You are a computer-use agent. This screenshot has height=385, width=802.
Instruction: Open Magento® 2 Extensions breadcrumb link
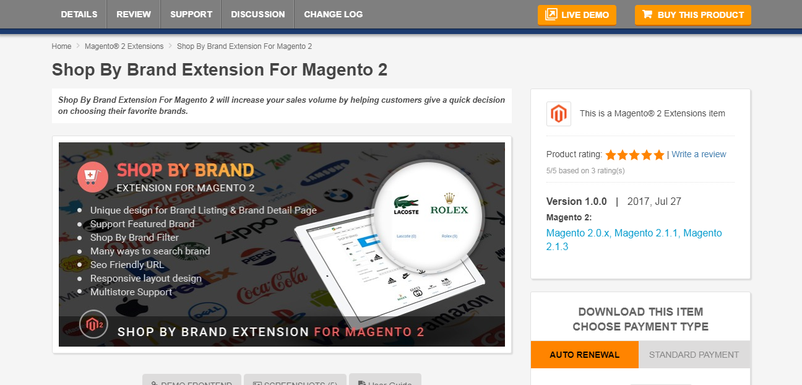pos(124,46)
